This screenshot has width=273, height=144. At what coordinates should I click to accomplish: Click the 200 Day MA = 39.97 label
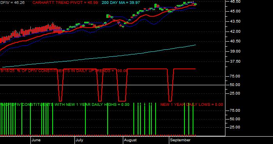[x=121, y=3]
